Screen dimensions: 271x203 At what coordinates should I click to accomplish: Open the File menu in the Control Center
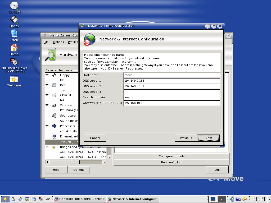click(x=46, y=42)
